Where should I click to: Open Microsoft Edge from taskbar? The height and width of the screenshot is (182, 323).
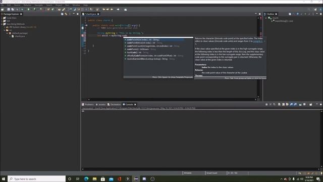coord(86,179)
